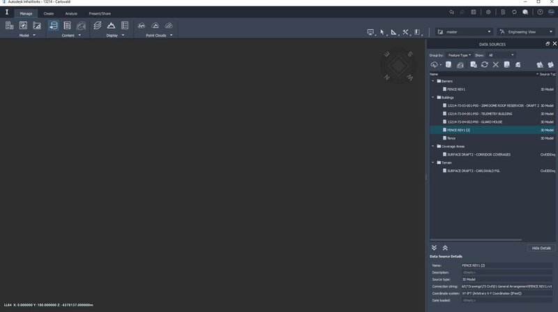Open the Show All filter dropdown
The image size is (558, 312).
coord(501,55)
